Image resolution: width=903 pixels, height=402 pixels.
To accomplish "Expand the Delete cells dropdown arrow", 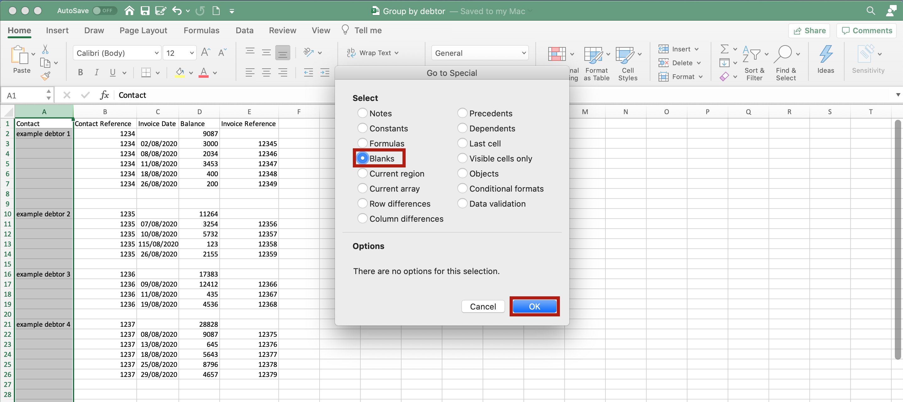I will pyautogui.click(x=698, y=63).
